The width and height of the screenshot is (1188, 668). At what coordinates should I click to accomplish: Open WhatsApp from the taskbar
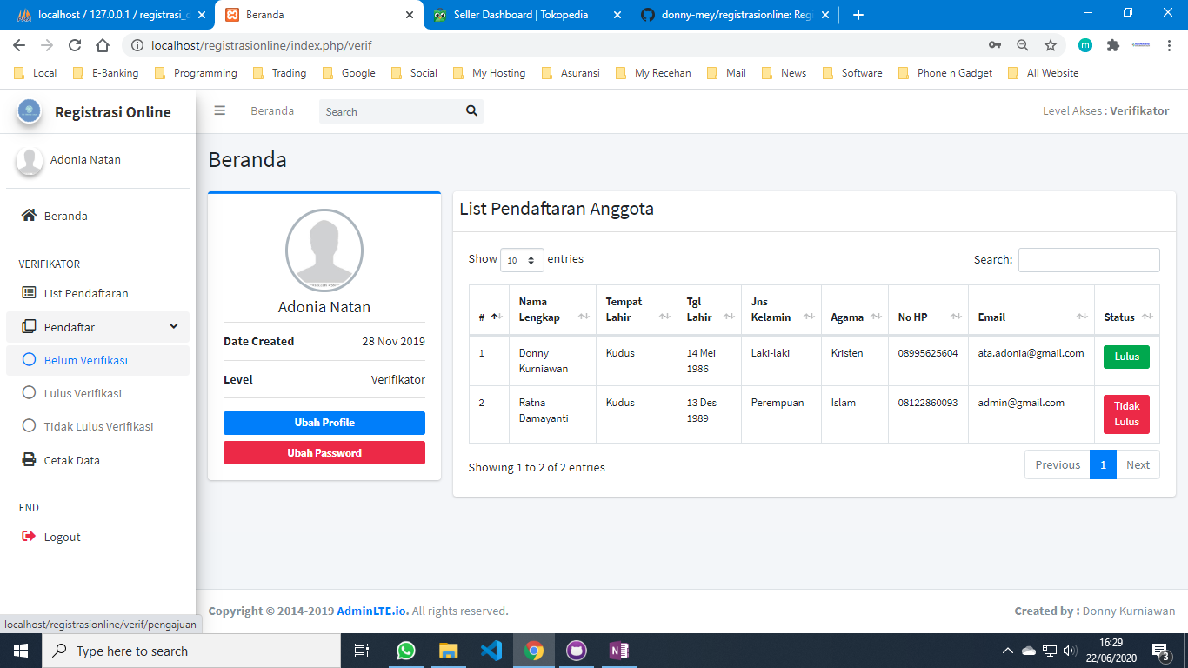click(x=406, y=651)
